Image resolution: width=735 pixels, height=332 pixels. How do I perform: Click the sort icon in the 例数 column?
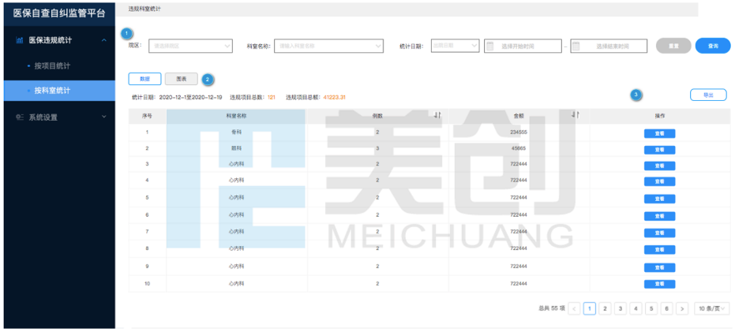point(437,116)
